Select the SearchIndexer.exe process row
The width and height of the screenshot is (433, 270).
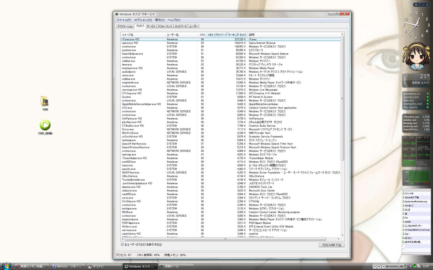coord(231,54)
